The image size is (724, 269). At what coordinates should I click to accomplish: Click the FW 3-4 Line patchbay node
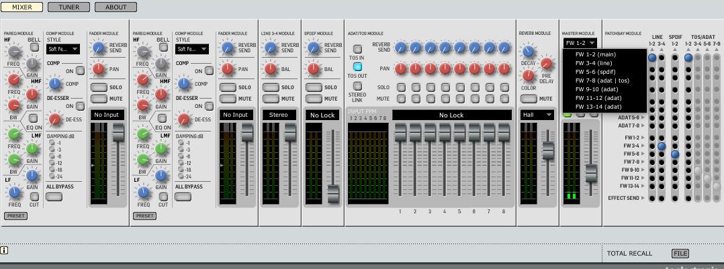click(662, 146)
